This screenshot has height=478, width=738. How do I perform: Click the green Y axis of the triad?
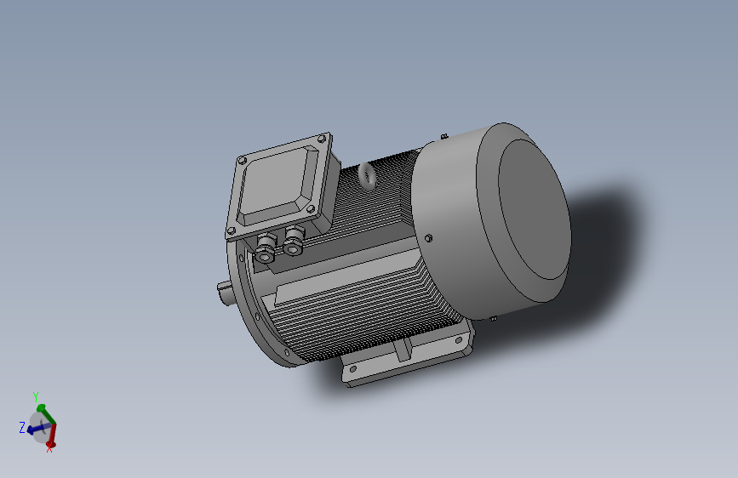(x=46, y=413)
